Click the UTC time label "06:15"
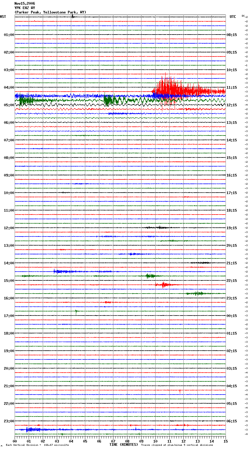 tap(232, 421)
